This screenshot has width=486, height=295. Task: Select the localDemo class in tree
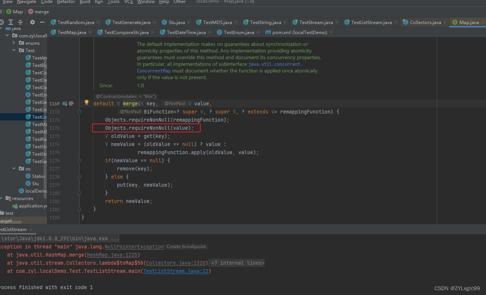[36, 191]
